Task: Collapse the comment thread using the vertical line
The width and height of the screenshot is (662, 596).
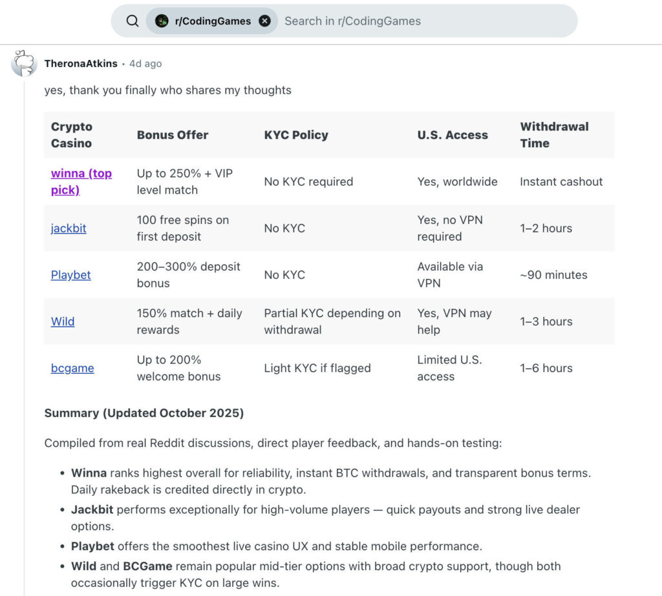Action: [24, 323]
